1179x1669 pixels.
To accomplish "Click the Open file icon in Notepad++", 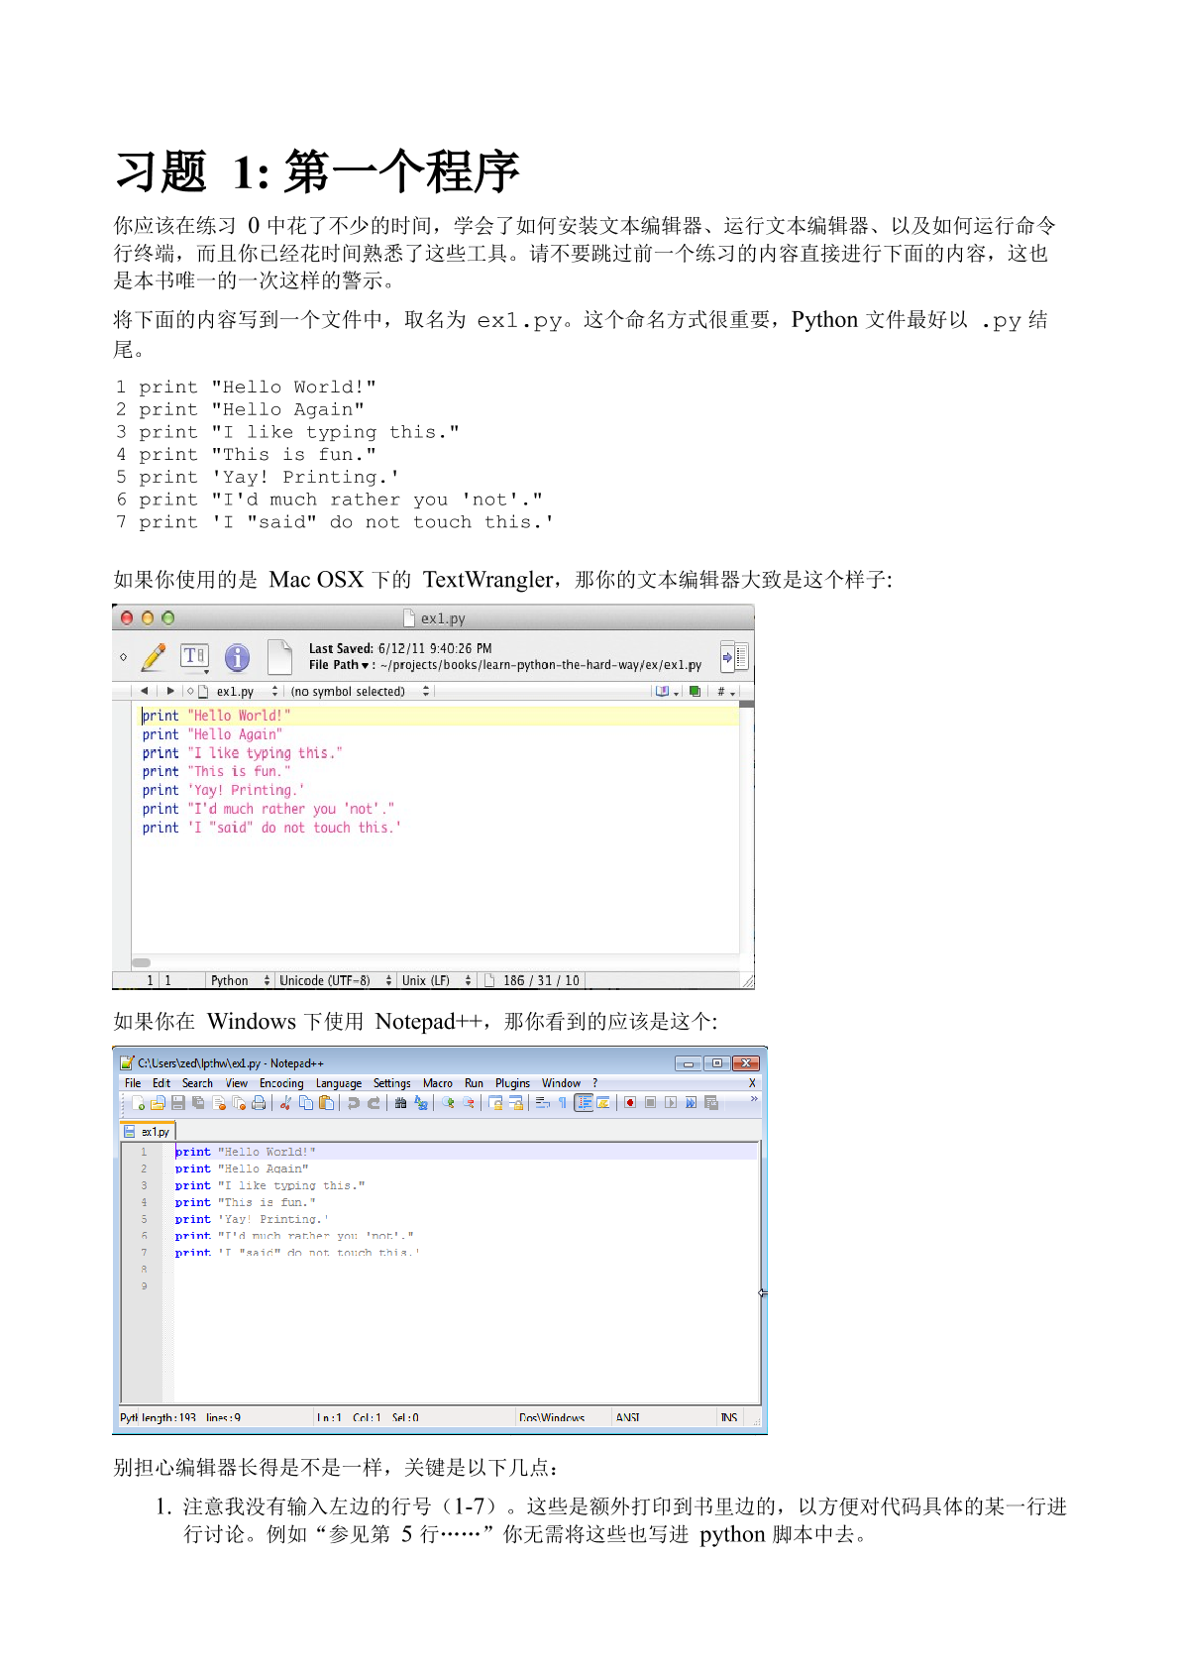I will pyautogui.click(x=158, y=1102).
